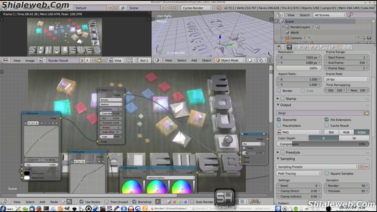Open the World properties tab (globe icon)

click(x=305, y=47)
